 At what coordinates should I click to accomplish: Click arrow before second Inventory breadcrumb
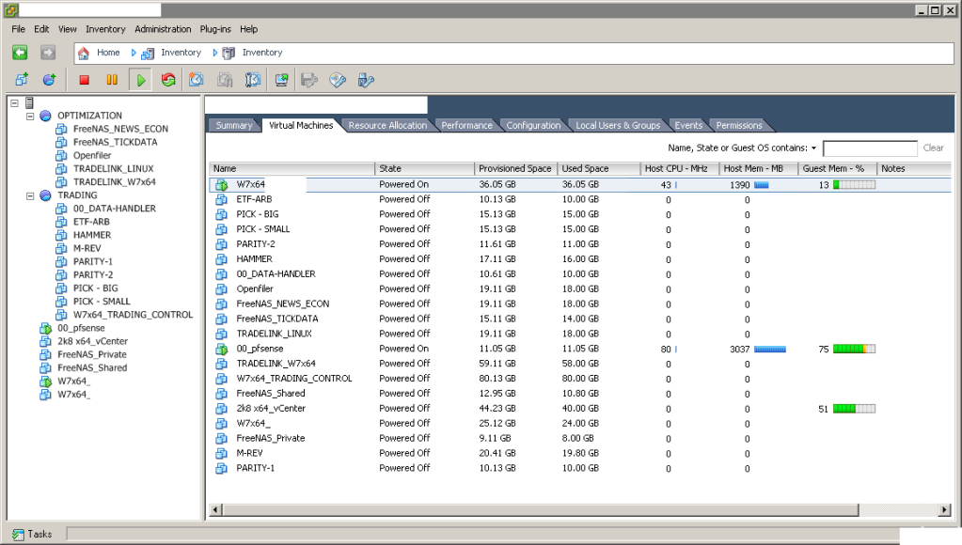(214, 53)
